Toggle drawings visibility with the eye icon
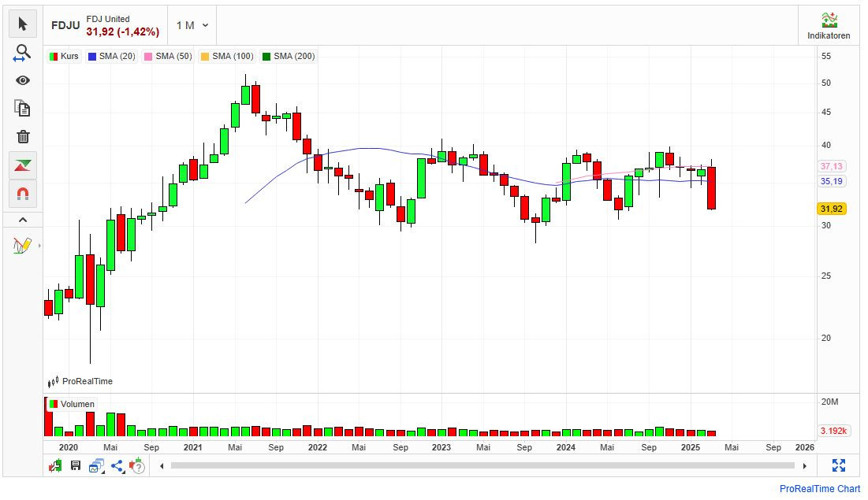This screenshot has height=500, width=868. pyautogui.click(x=23, y=81)
